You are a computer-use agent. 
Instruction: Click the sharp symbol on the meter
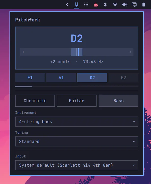click(130, 52)
